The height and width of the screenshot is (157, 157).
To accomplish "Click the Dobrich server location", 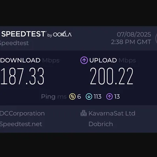I will 101,124.
